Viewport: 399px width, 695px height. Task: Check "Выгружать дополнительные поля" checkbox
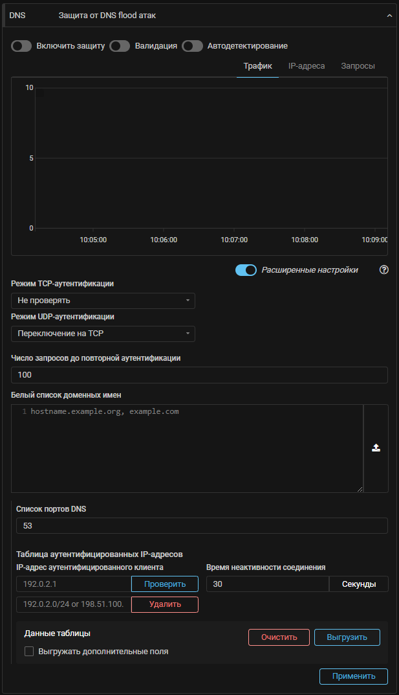(29, 652)
